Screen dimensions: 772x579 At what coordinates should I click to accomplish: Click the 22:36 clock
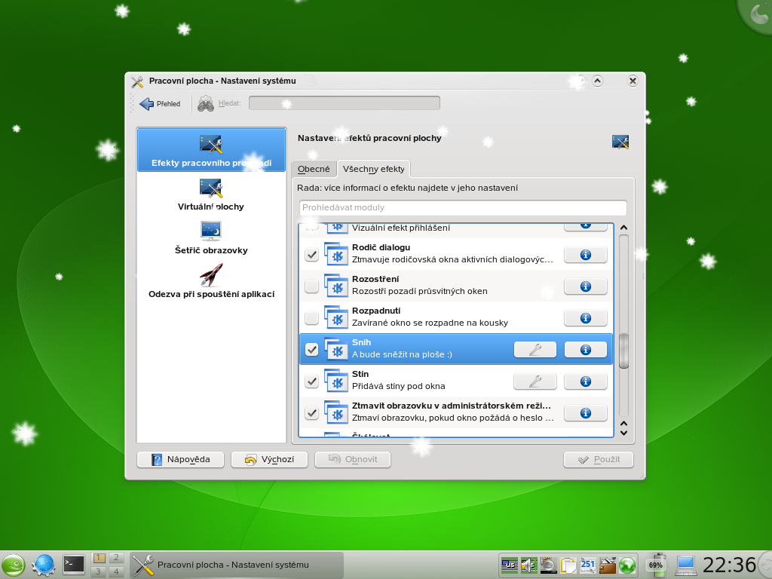click(729, 565)
